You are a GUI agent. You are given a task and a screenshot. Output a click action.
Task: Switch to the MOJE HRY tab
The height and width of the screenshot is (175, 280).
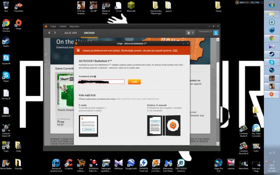71,33
